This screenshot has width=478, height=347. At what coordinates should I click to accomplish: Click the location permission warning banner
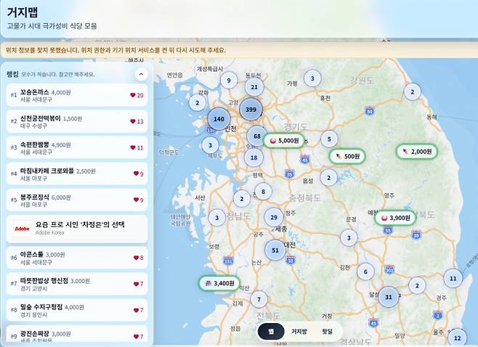coord(239,50)
